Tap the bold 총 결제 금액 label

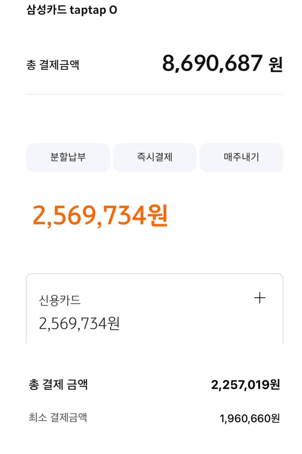58,384
